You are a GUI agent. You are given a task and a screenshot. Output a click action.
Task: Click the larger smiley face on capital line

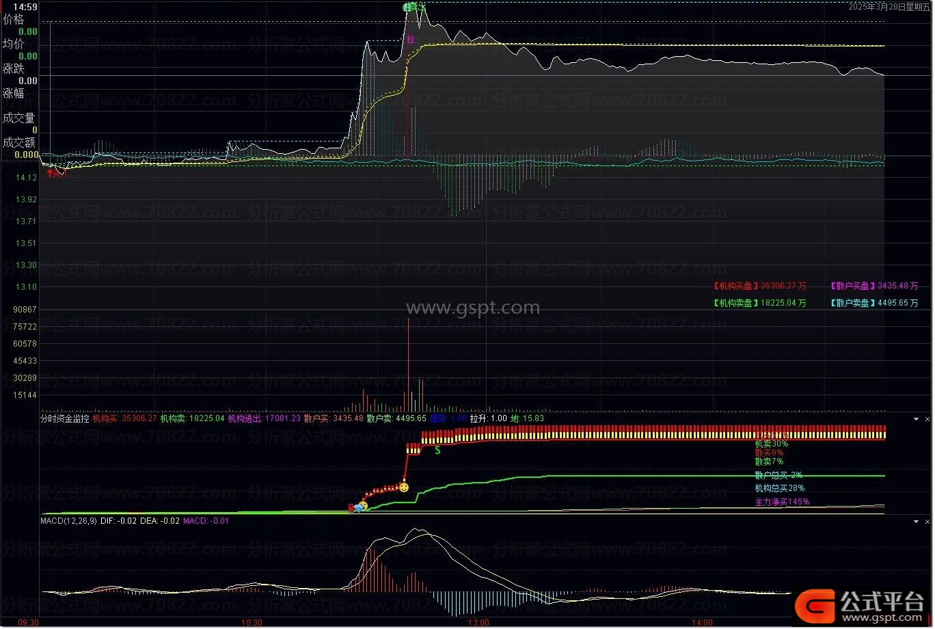click(x=404, y=487)
